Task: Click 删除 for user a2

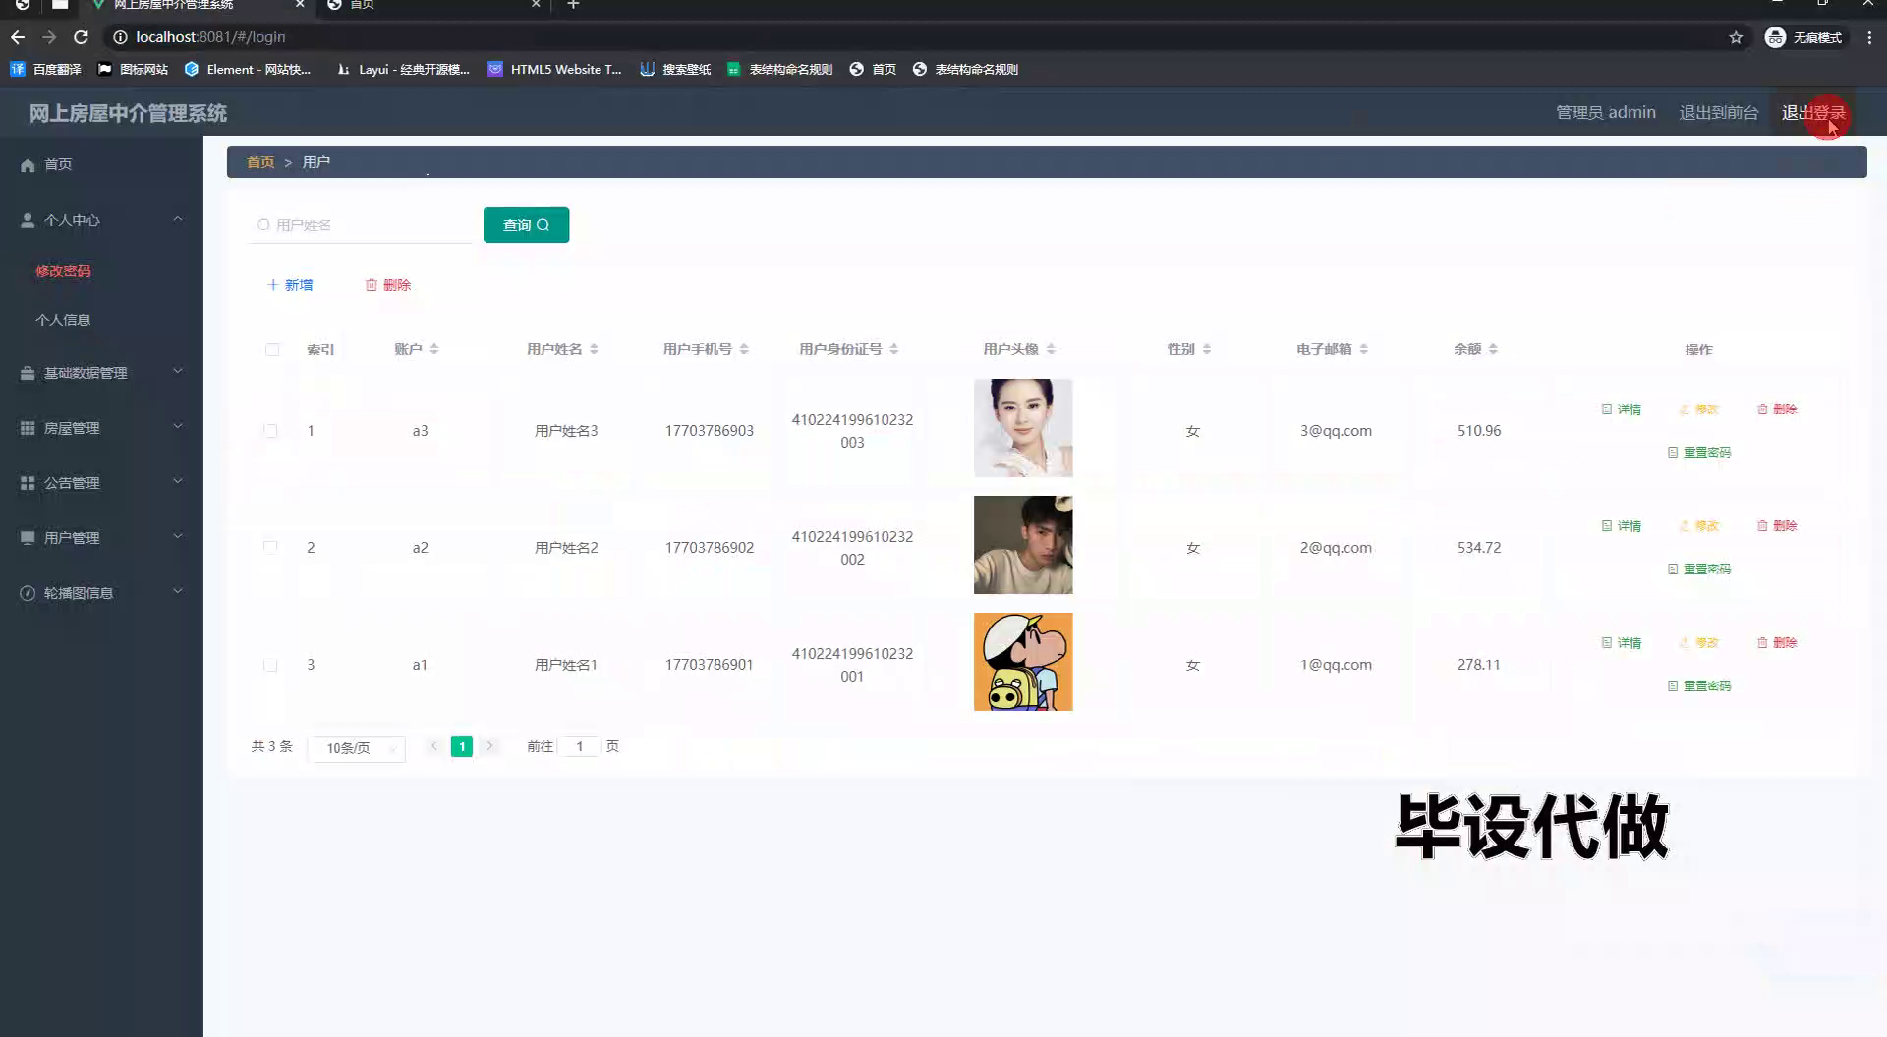Action: pyautogui.click(x=1777, y=526)
